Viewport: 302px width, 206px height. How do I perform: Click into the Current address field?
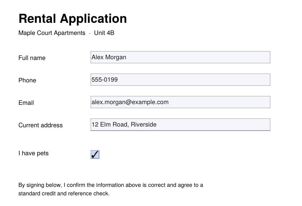[180, 125]
